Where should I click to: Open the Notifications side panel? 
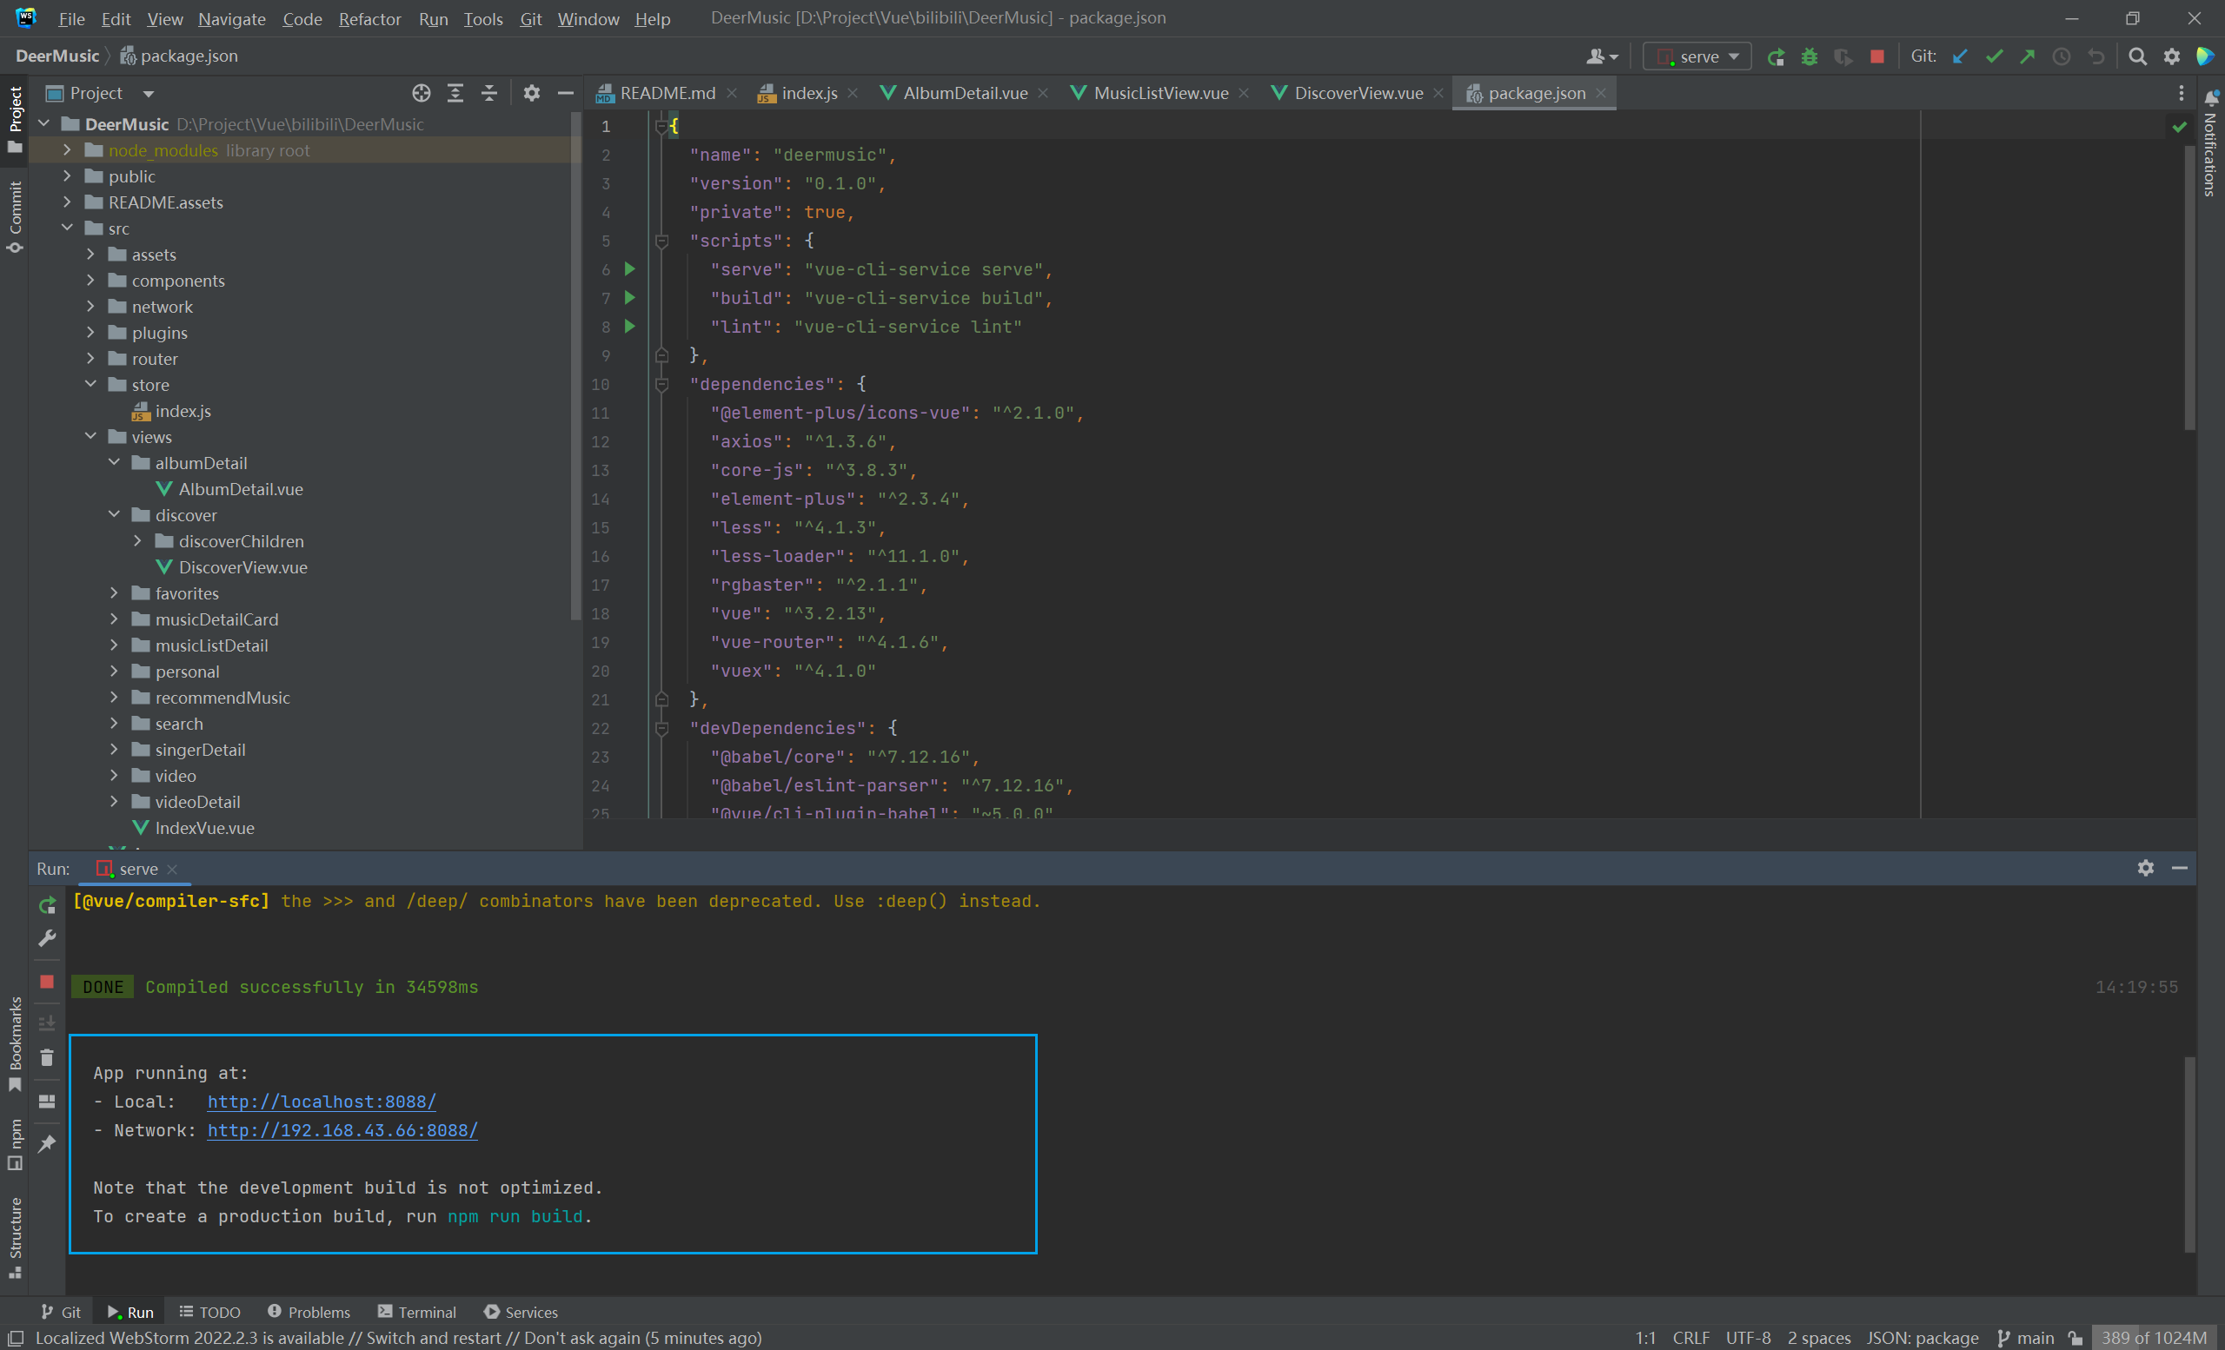click(2209, 144)
